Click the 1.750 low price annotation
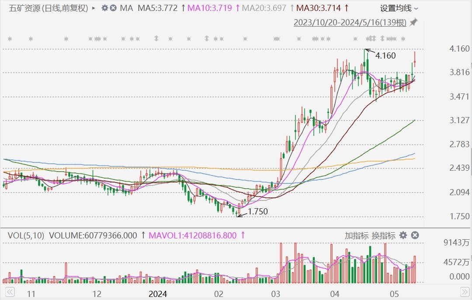Viewport: 472px width, 300px height. click(x=257, y=211)
